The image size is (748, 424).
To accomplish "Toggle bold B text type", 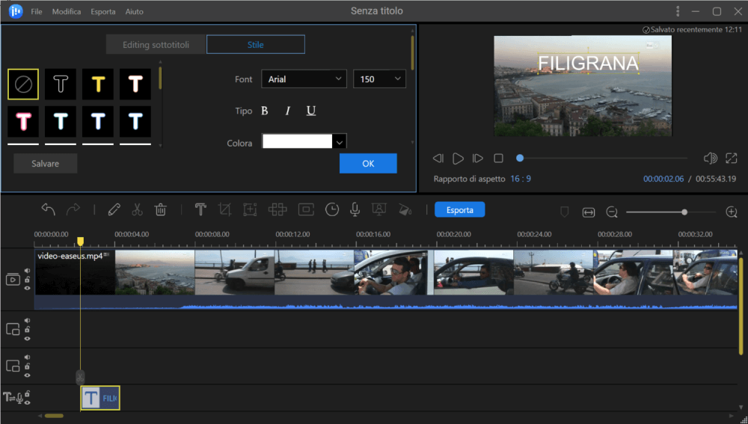I will click(265, 111).
